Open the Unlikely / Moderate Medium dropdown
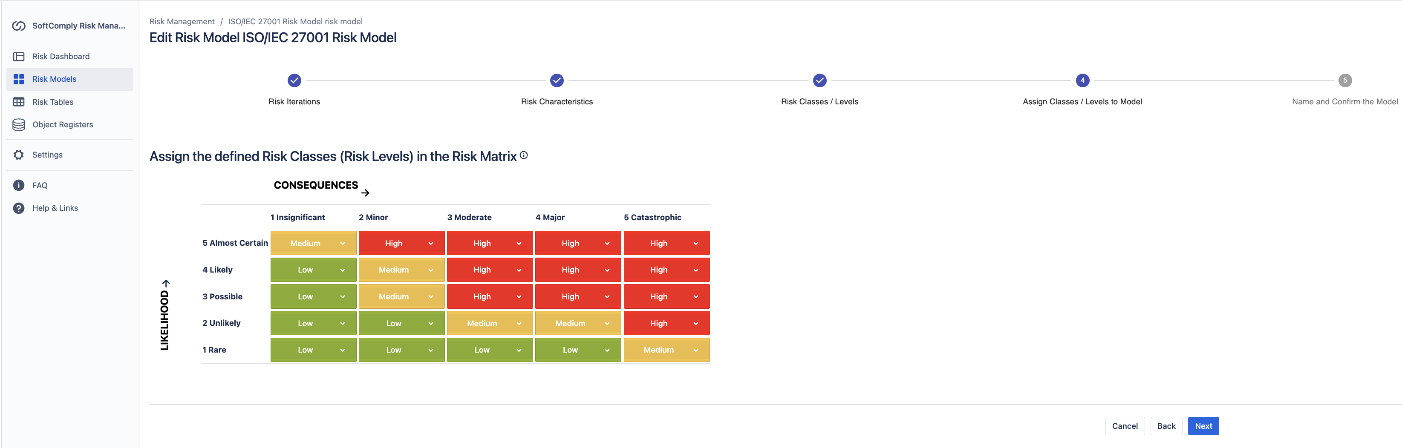The height and width of the screenshot is (448, 1402). point(489,324)
